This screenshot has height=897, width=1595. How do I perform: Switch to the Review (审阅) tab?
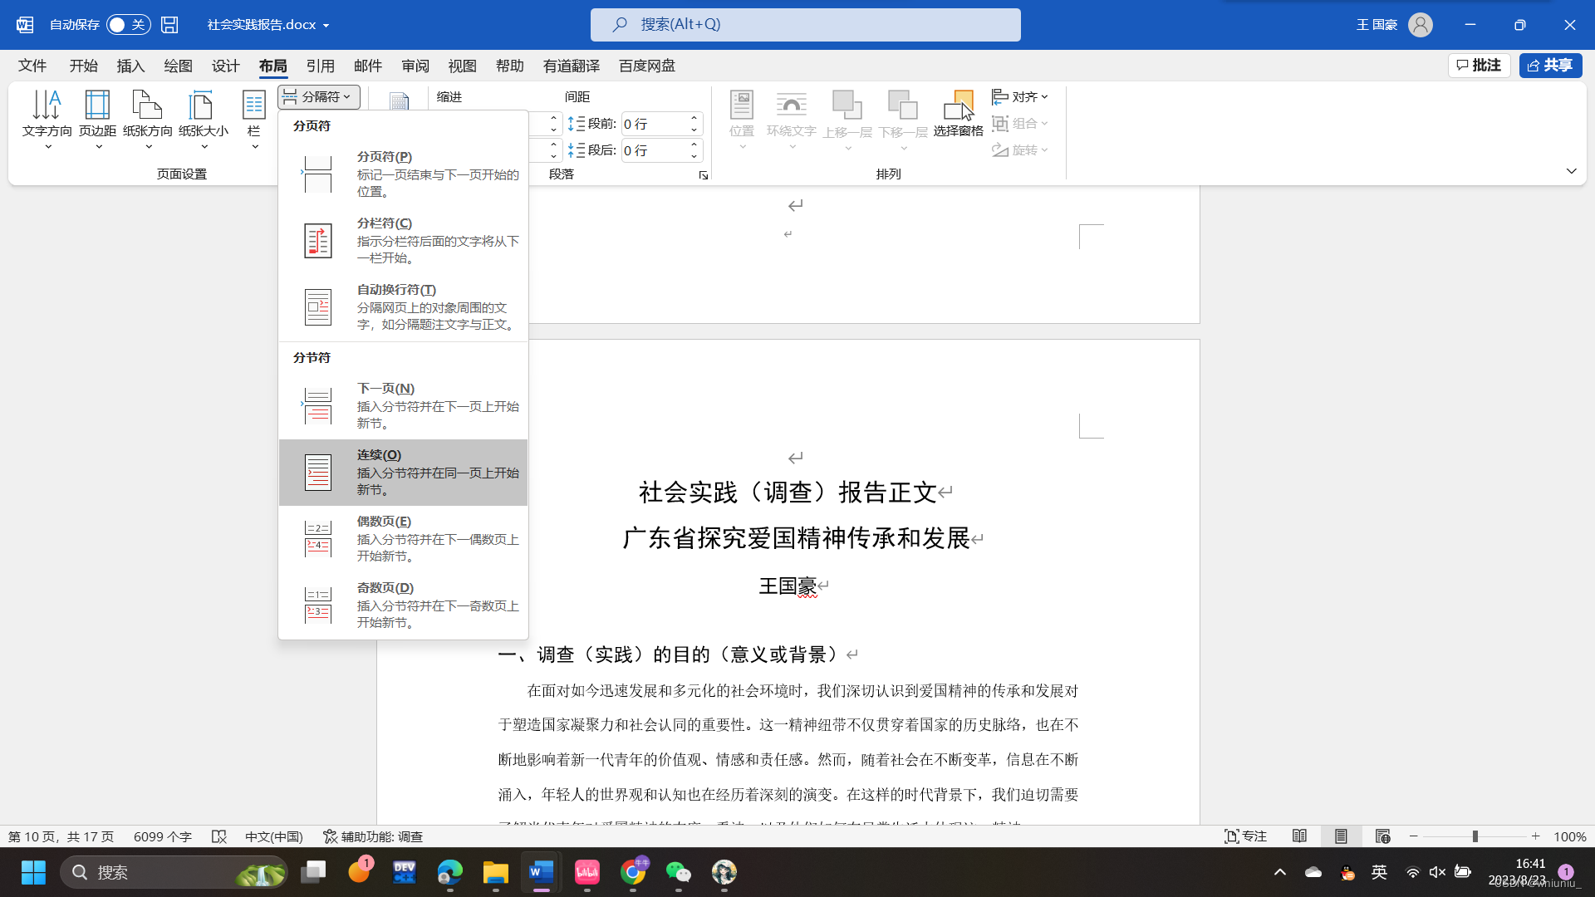click(x=415, y=66)
